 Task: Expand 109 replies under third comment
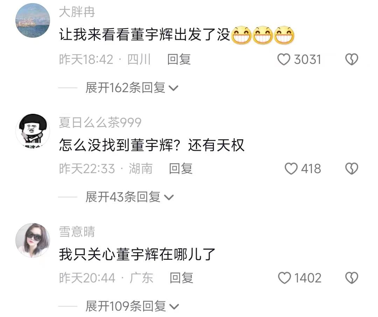coord(132,306)
